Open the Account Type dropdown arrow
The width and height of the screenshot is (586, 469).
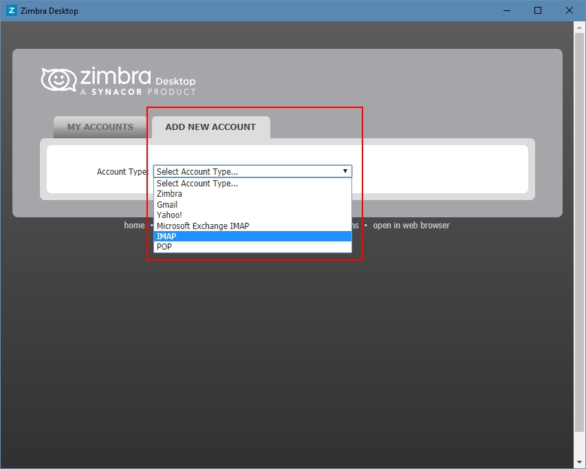pos(345,171)
